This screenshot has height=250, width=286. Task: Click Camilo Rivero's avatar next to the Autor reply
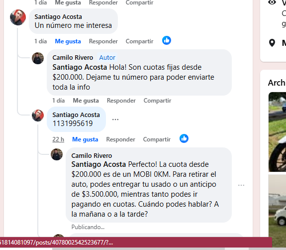[x=38, y=58]
